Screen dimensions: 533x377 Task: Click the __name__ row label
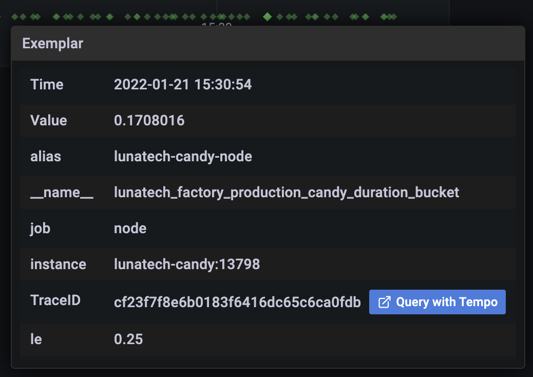(x=62, y=193)
